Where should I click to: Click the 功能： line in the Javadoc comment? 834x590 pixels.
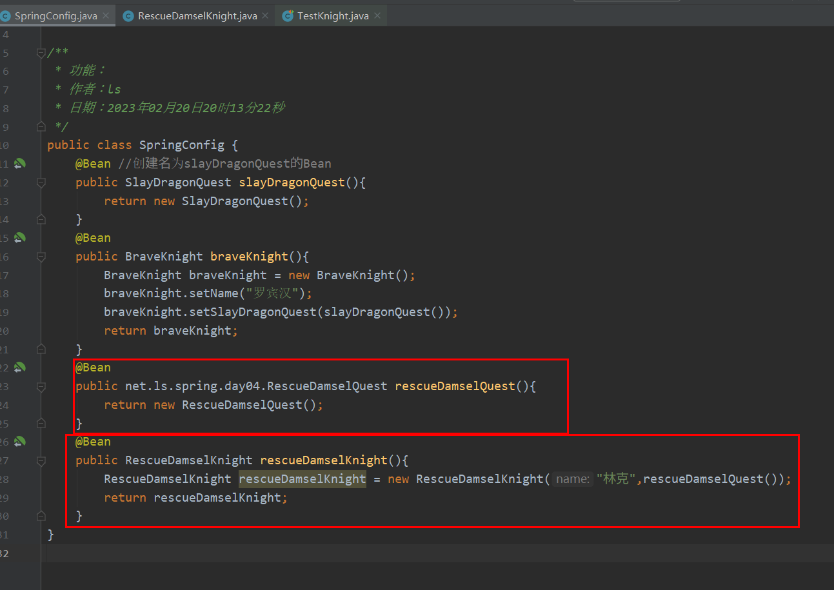tap(81, 71)
